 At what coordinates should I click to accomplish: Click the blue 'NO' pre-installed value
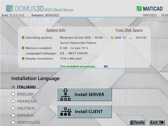coord(106,66)
